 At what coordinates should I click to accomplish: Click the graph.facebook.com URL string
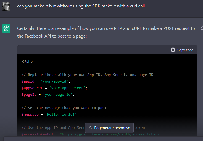coord(110,134)
